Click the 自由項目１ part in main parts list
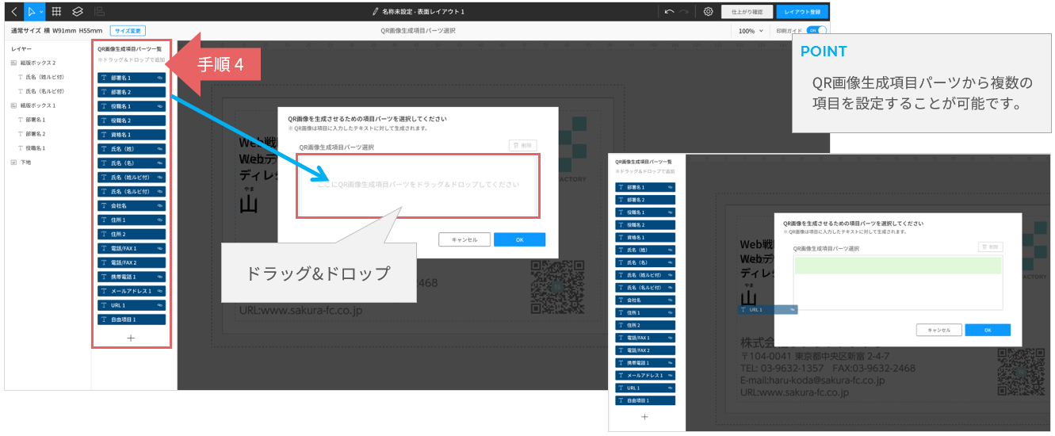Screen dimensions: 1055x436 (x=132, y=319)
